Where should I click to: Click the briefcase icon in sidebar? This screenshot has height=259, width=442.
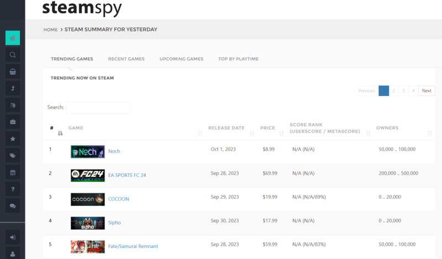[x=13, y=121]
